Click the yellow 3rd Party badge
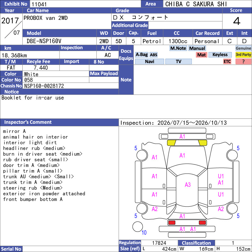 [x=243, y=55]
